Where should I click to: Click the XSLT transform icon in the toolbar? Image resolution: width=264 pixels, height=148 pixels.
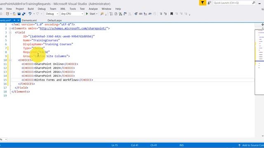(x=125, y=14)
